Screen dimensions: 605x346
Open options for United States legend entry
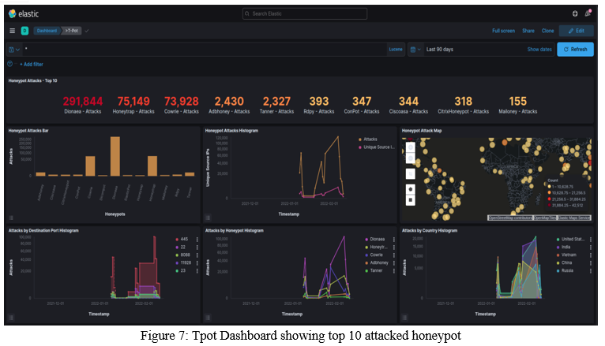tap(591, 240)
